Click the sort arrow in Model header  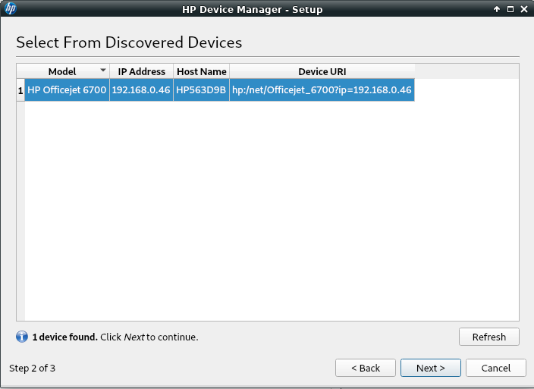point(103,71)
